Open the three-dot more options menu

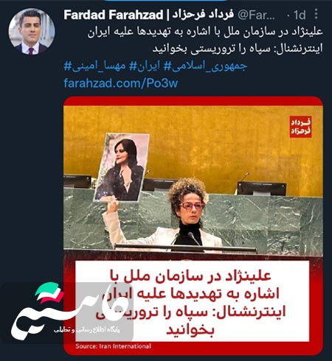coord(316,14)
